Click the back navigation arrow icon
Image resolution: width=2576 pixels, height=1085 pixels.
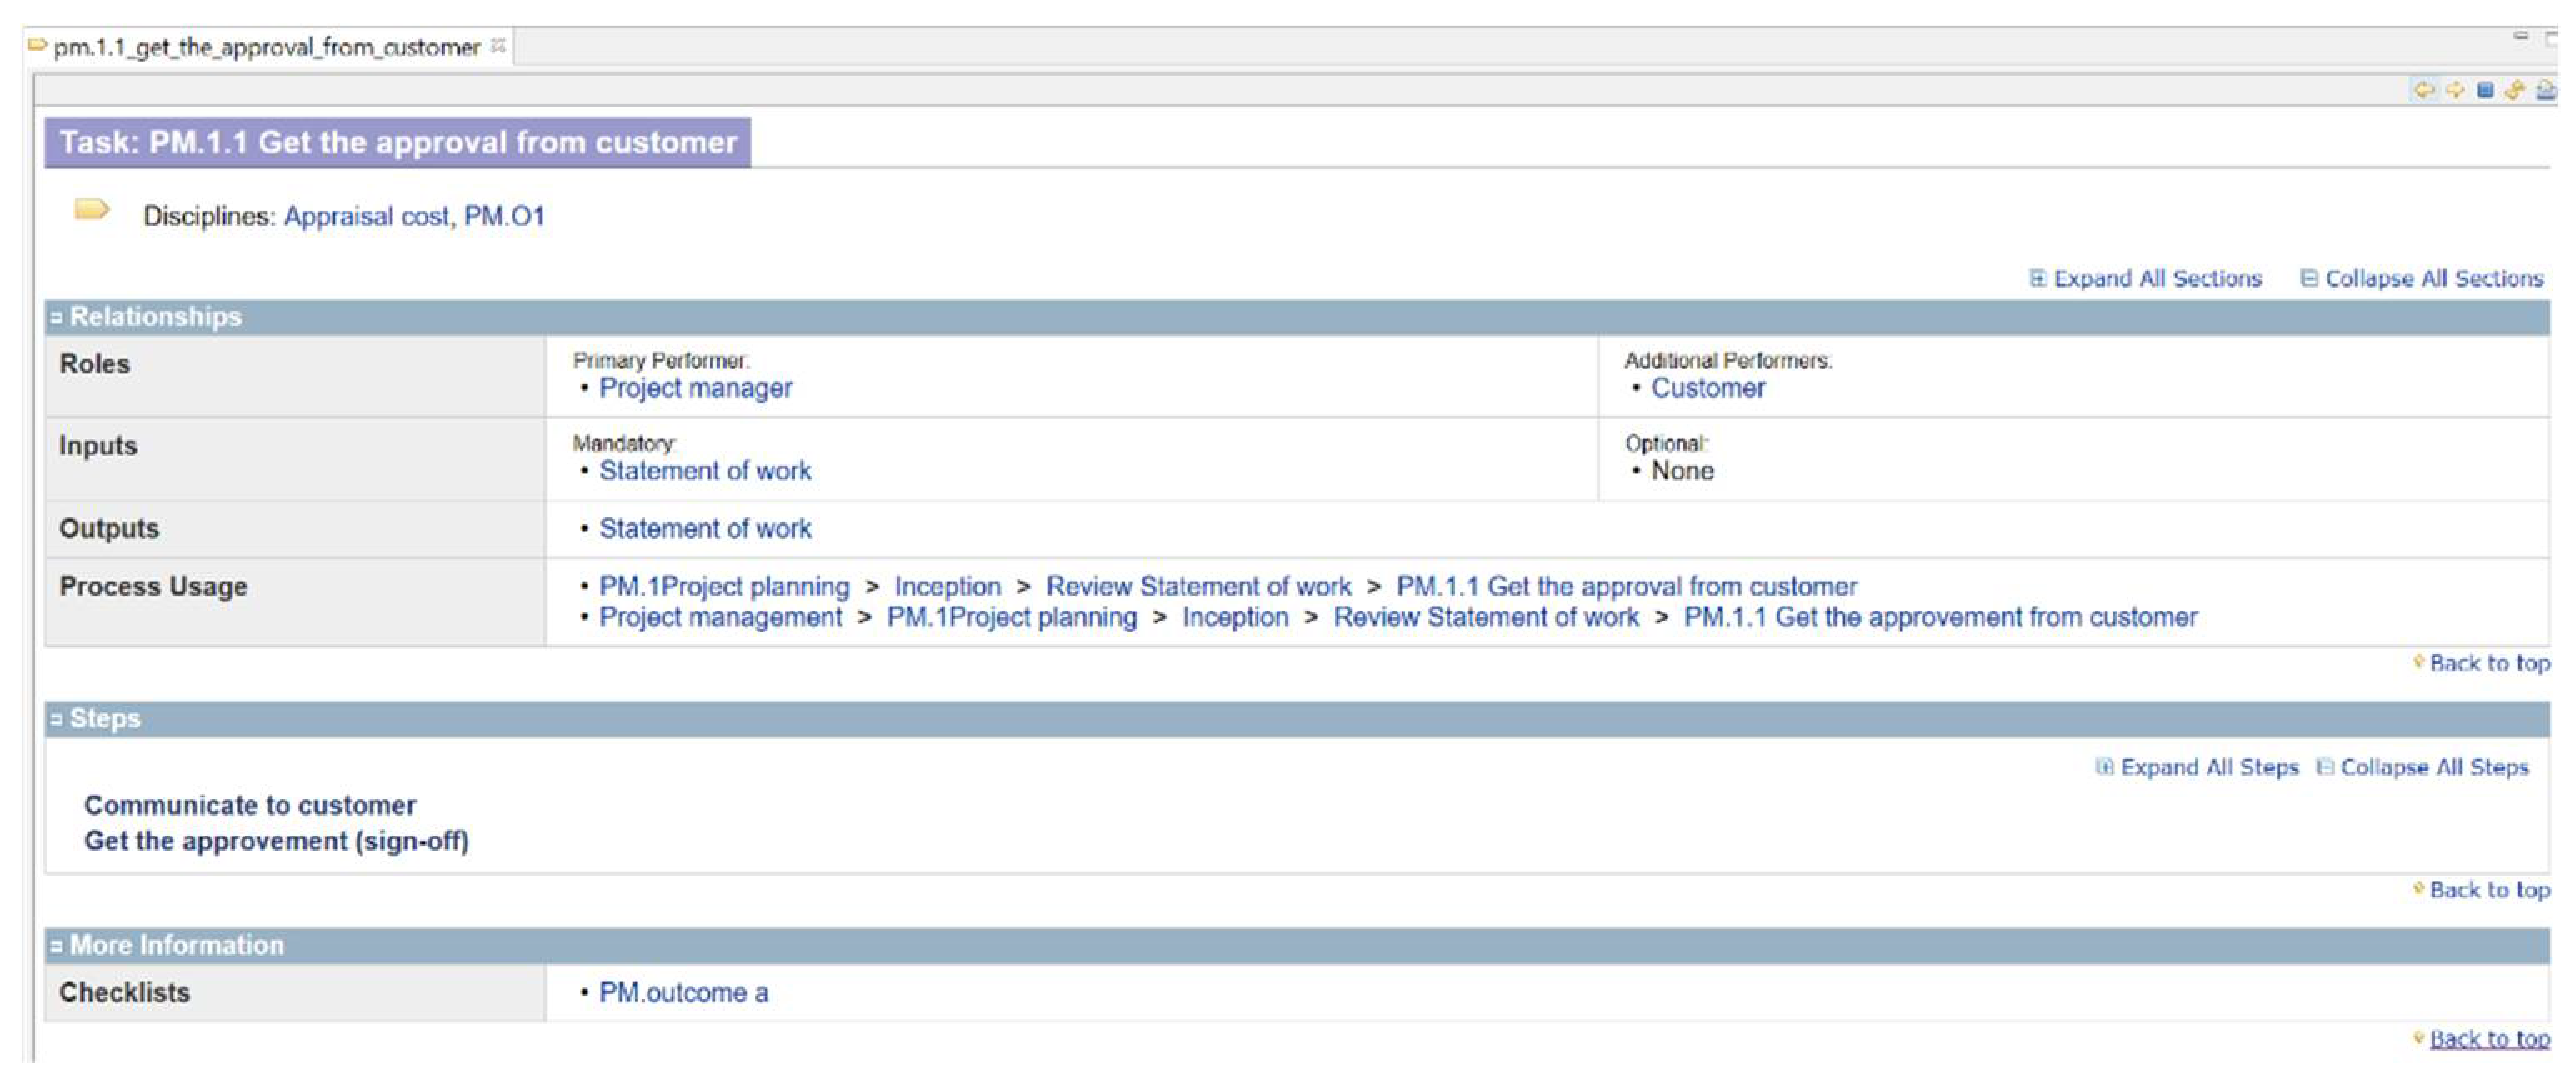[2424, 90]
